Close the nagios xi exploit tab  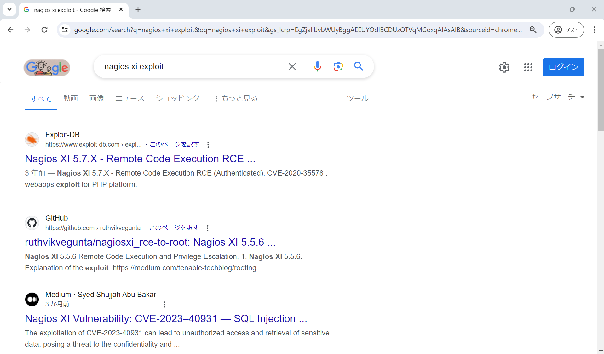tap(121, 10)
